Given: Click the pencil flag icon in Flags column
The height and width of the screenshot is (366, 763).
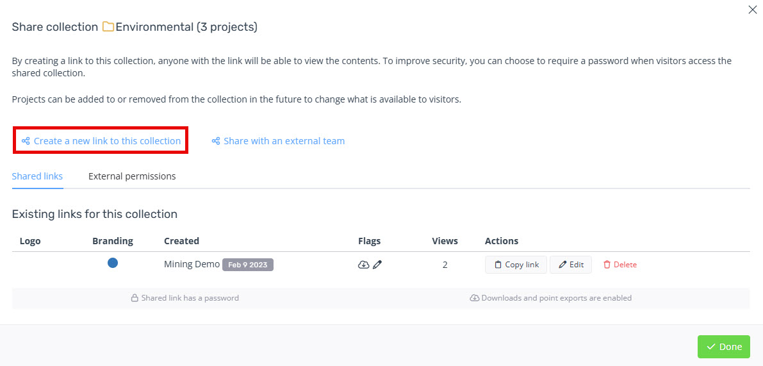Looking at the screenshot, I should (x=377, y=265).
